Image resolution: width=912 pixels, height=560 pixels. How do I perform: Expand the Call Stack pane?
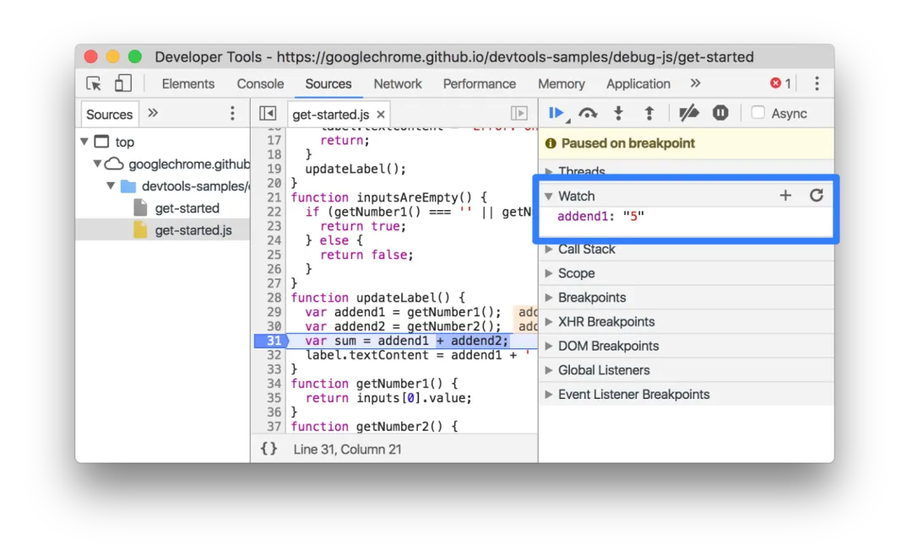tap(549, 249)
